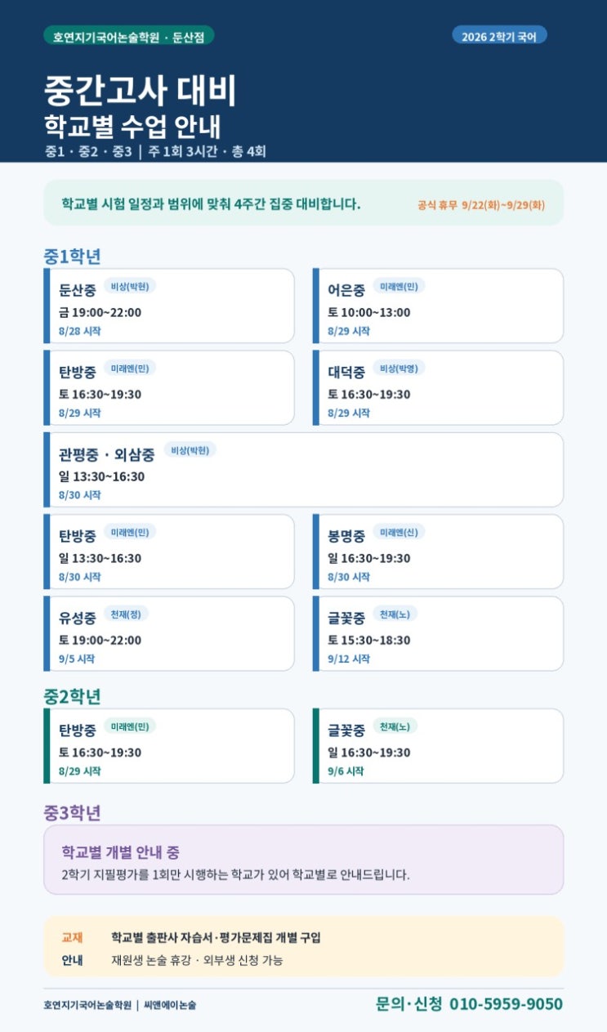The width and height of the screenshot is (607, 1032).
Task: Select the 어은중 Saturday 10:00 class card
Action: coord(438,306)
